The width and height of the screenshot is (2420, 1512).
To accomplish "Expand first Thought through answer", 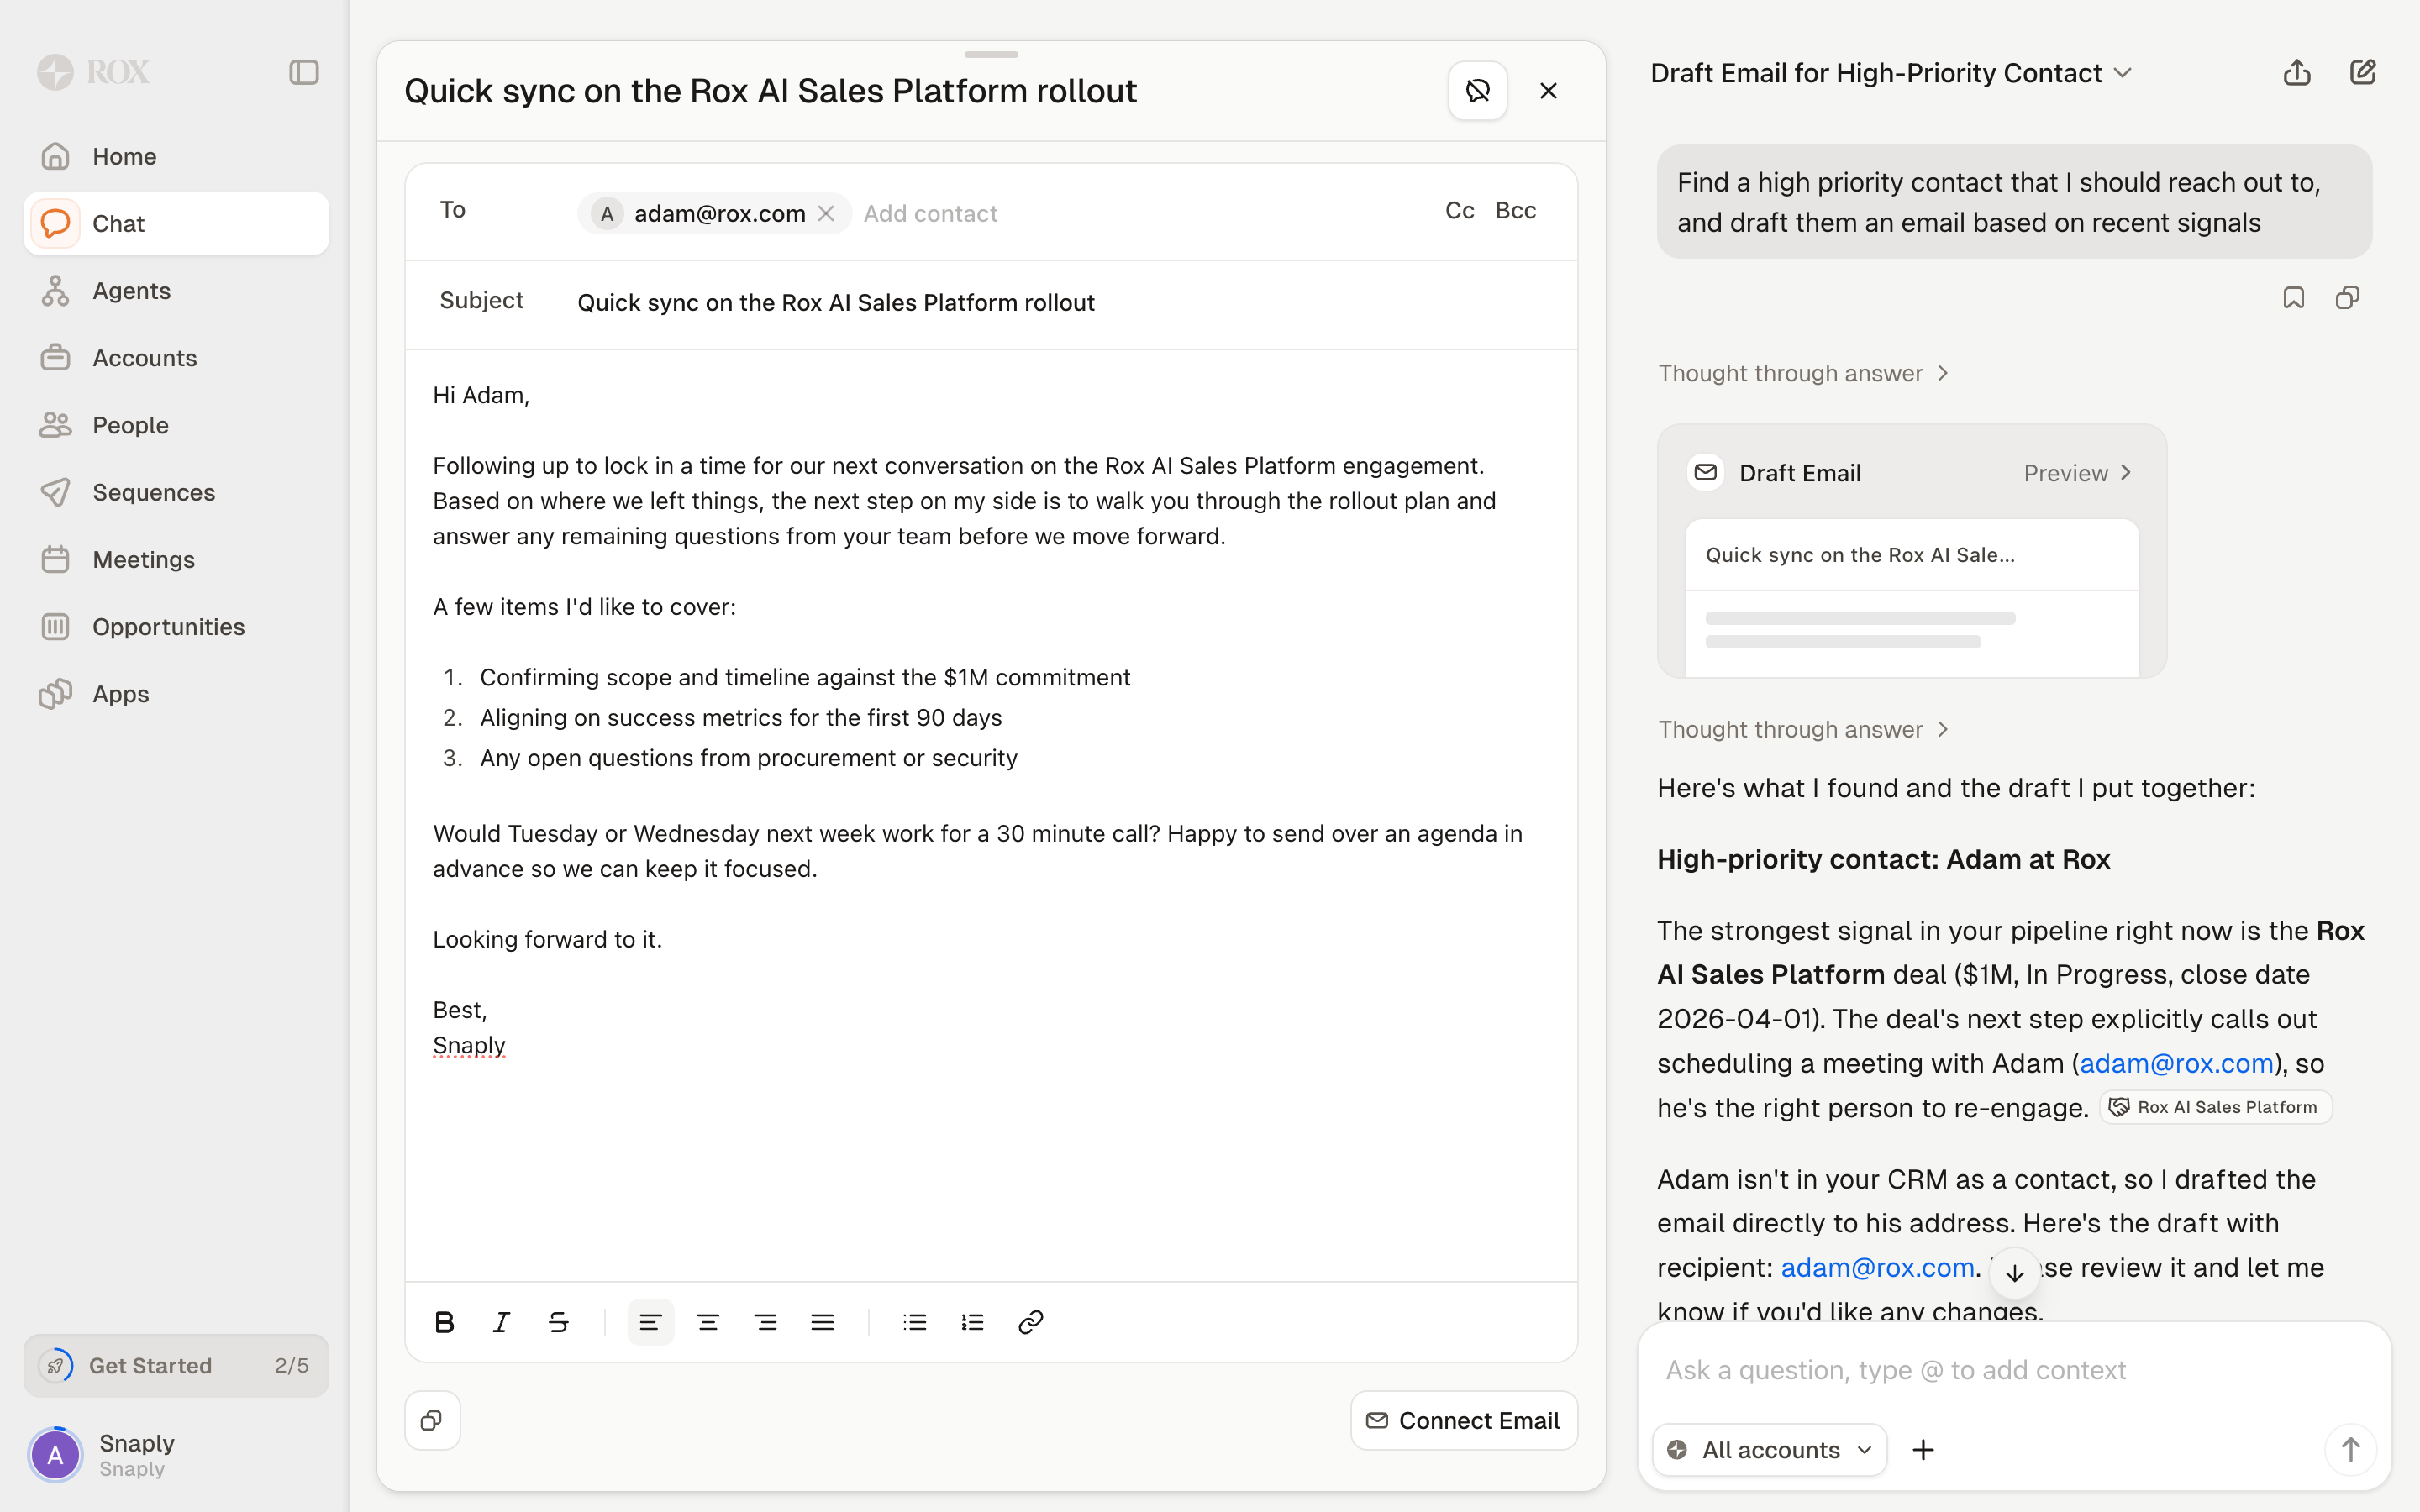I will [1803, 373].
